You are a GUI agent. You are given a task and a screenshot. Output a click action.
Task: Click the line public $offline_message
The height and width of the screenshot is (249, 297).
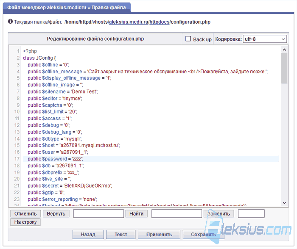[x=148, y=72]
